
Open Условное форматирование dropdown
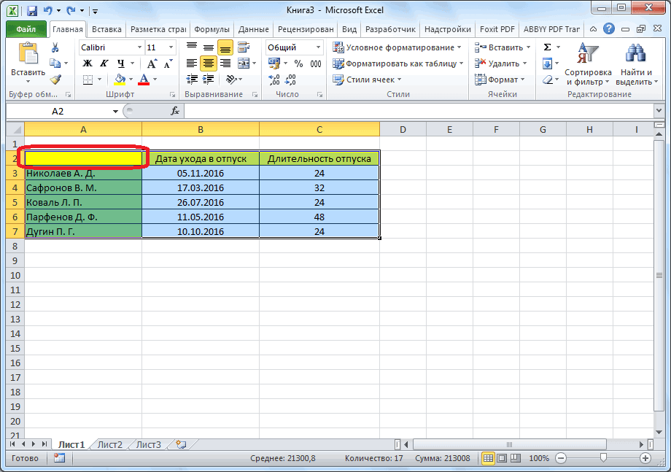coord(397,47)
